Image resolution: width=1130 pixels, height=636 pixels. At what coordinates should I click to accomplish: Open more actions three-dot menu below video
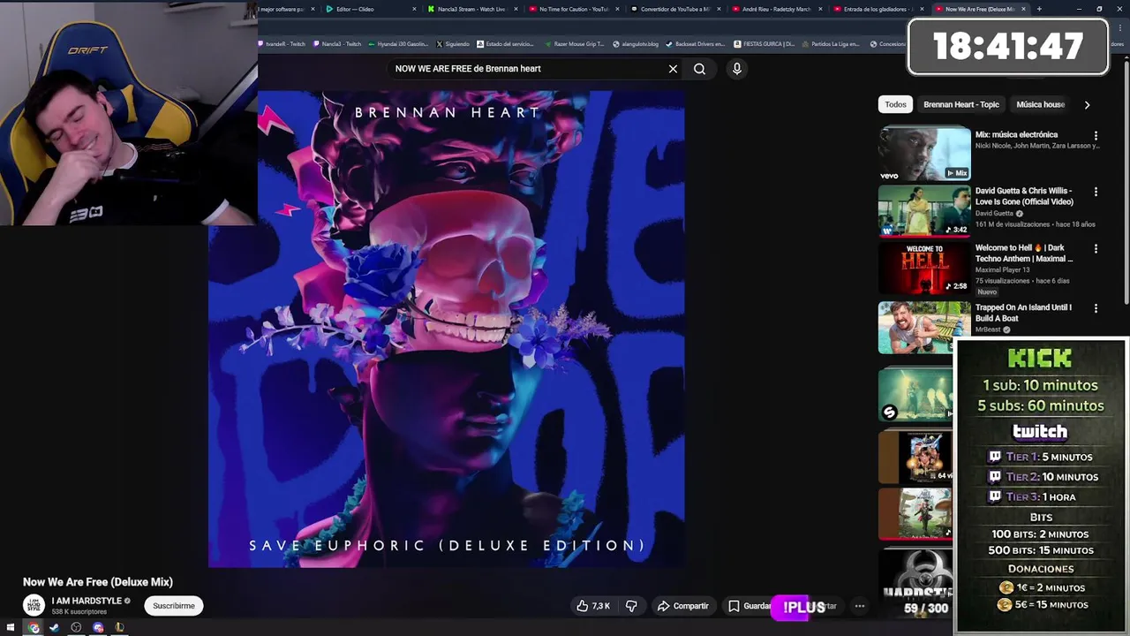point(860,606)
